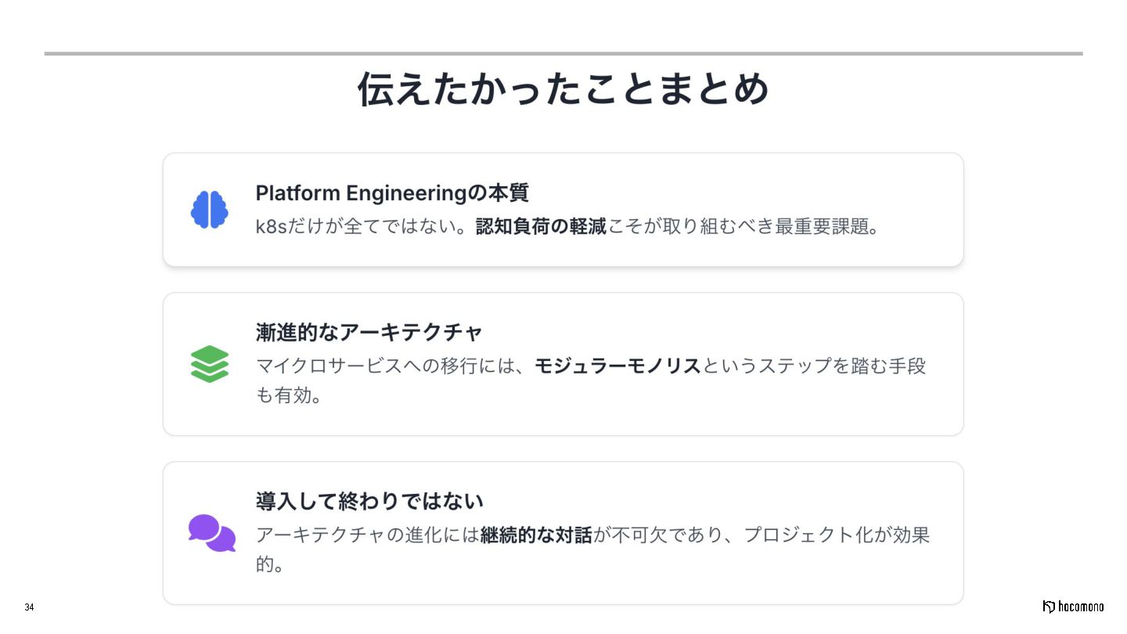1127x634 pixels.
Task: Click the アーキテクチャの進化には text
Action: [367, 535]
